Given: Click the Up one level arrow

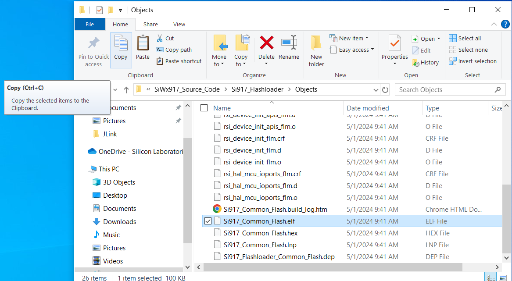Looking at the screenshot, I should (126, 90).
